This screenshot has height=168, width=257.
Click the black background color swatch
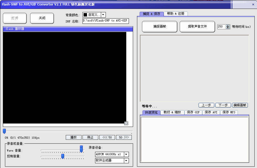coord(85,15)
